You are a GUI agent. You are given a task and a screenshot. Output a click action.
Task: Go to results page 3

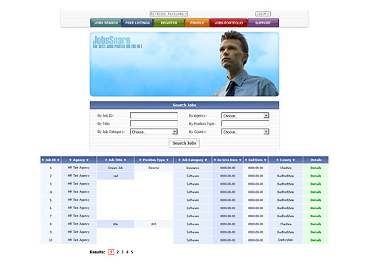point(123,252)
